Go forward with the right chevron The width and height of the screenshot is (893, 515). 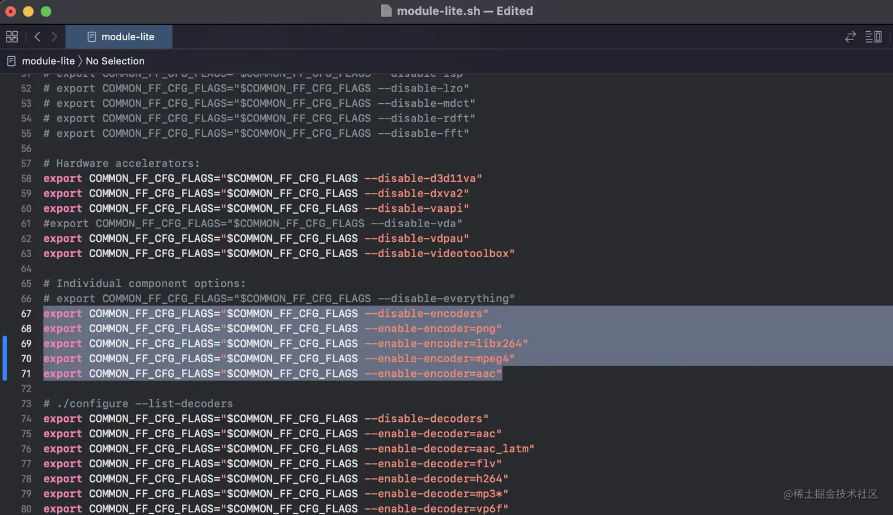tap(54, 37)
